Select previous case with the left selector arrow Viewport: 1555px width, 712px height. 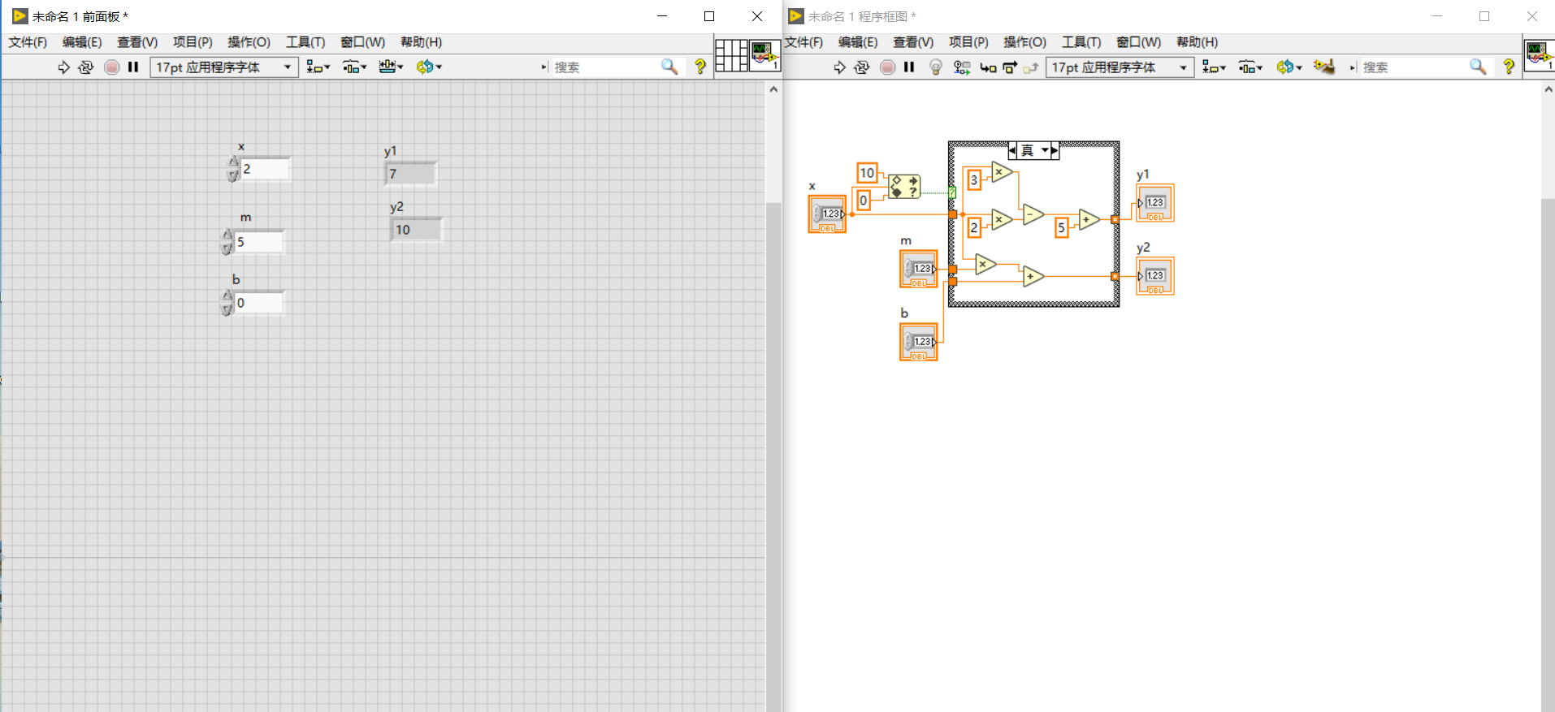tap(1012, 150)
